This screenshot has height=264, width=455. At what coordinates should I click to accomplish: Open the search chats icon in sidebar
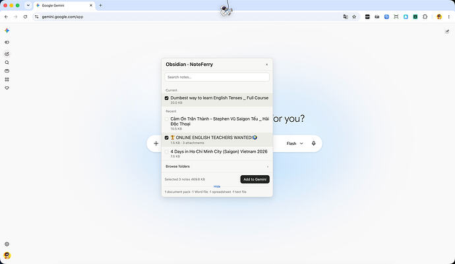[x=7, y=63]
